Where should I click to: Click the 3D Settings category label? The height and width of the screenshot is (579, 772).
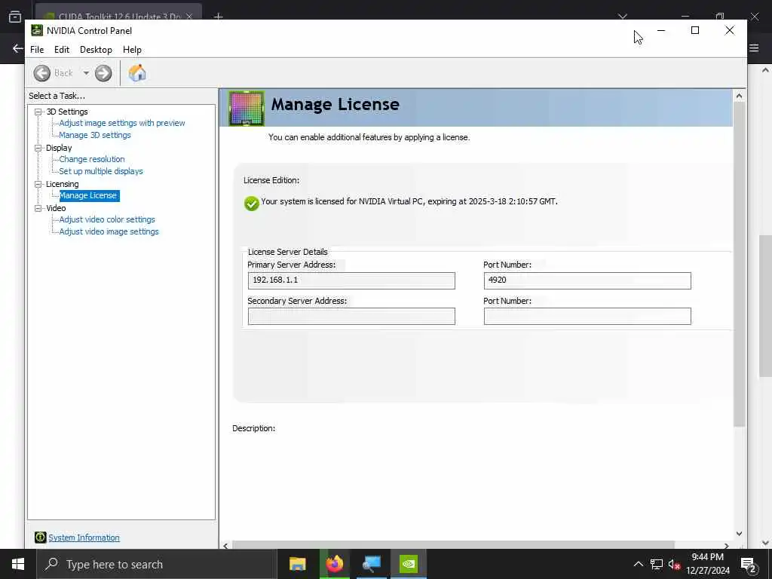click(x=67, y=112)
